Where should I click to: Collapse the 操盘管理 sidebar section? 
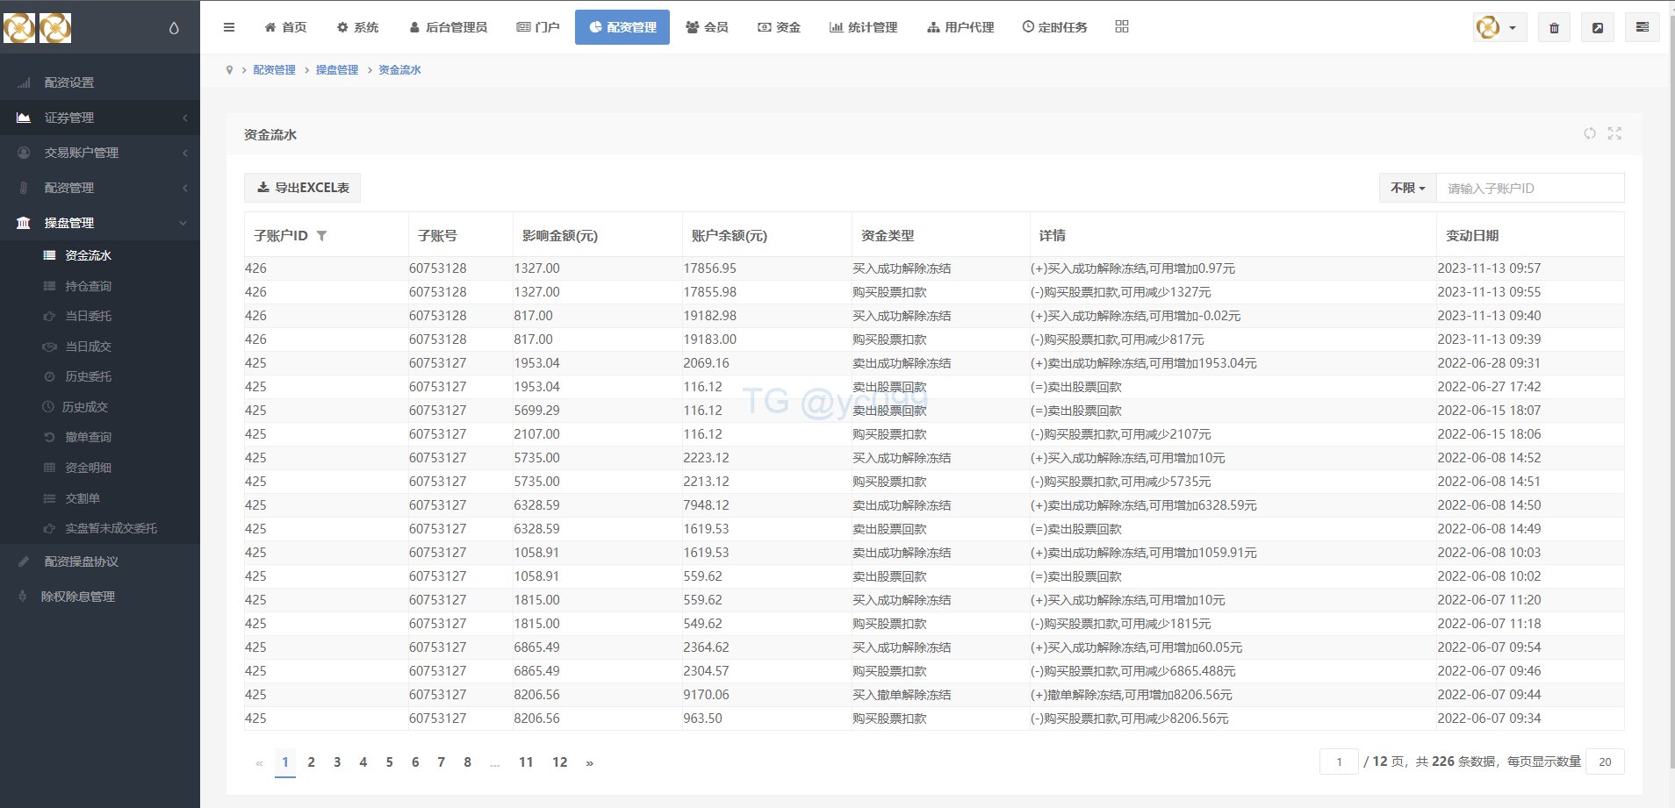(x=100, y=223)
